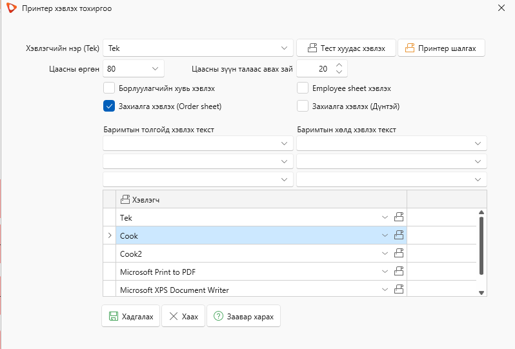The height and width of the screenshot is (349, 515).
Task: Click the printer icon in the Cook row
Action: (x=399, y=235)
